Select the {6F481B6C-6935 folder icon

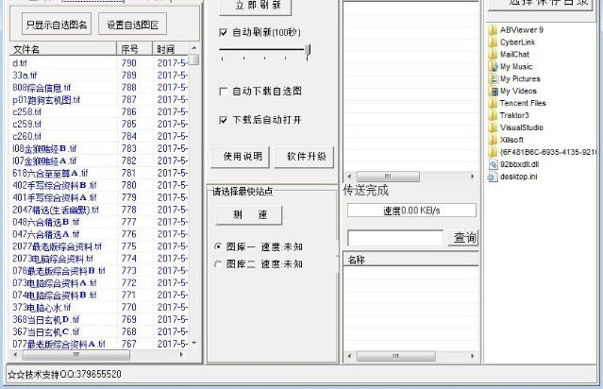493,152
